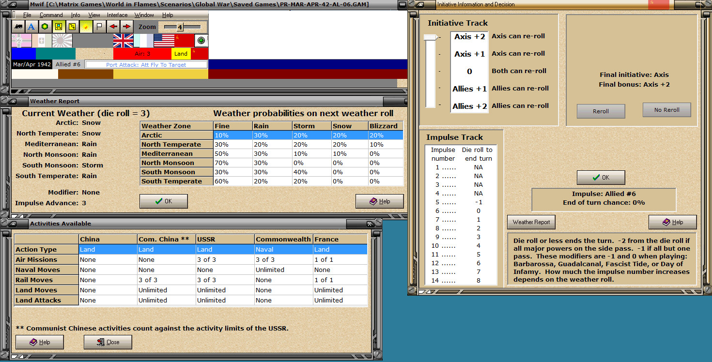Select the United States flag icon
This screenshot has height=362, width=712.
pos(164,41)
